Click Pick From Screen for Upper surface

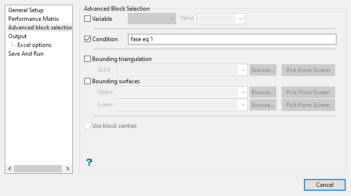coord(308,92)
